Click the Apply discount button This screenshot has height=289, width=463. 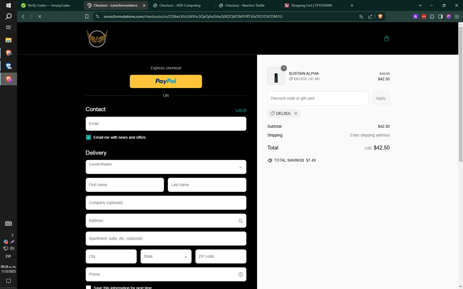tap(381, 98)
